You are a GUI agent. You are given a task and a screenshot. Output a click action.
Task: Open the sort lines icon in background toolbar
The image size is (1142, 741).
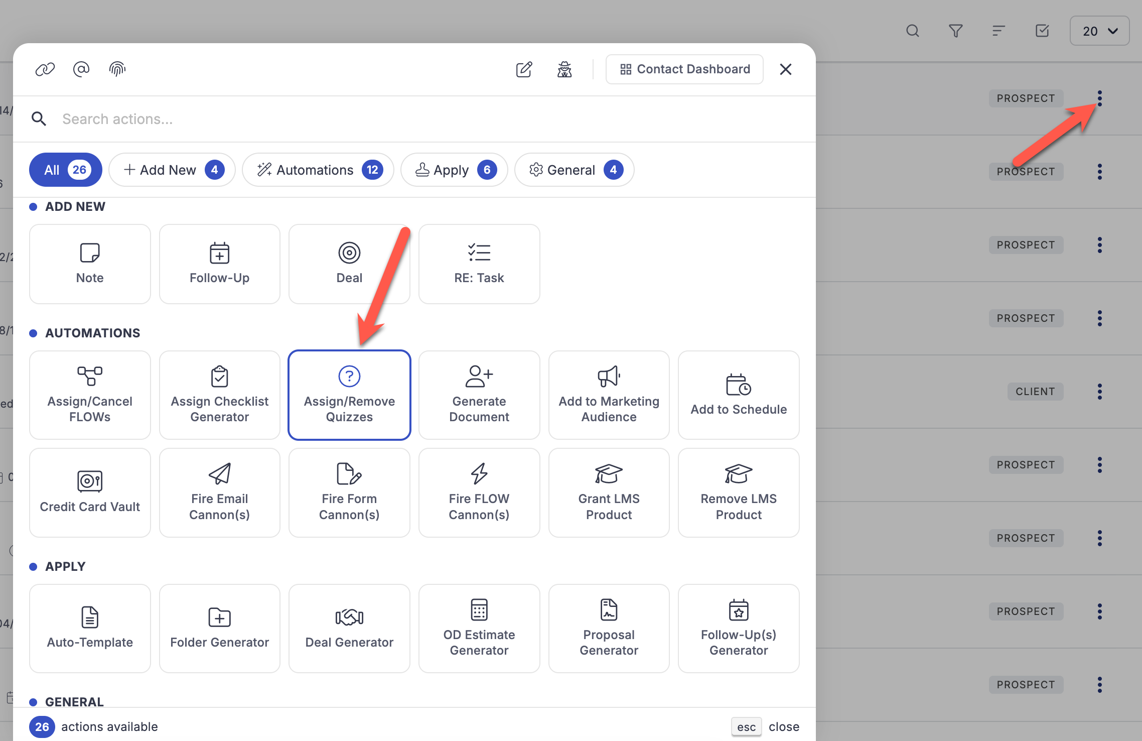pos(999,31)
